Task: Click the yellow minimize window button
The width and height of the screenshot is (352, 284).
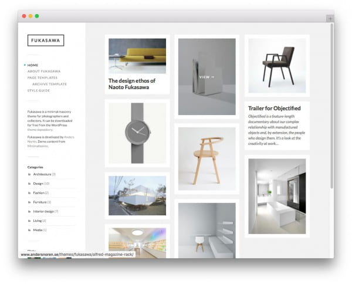Action: click(x=31, y=16)
